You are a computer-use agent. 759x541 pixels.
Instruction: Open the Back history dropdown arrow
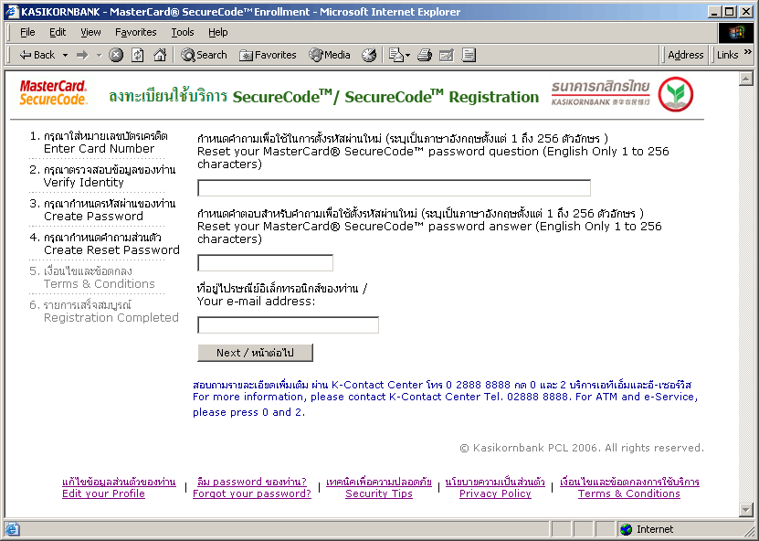(65, 55)
